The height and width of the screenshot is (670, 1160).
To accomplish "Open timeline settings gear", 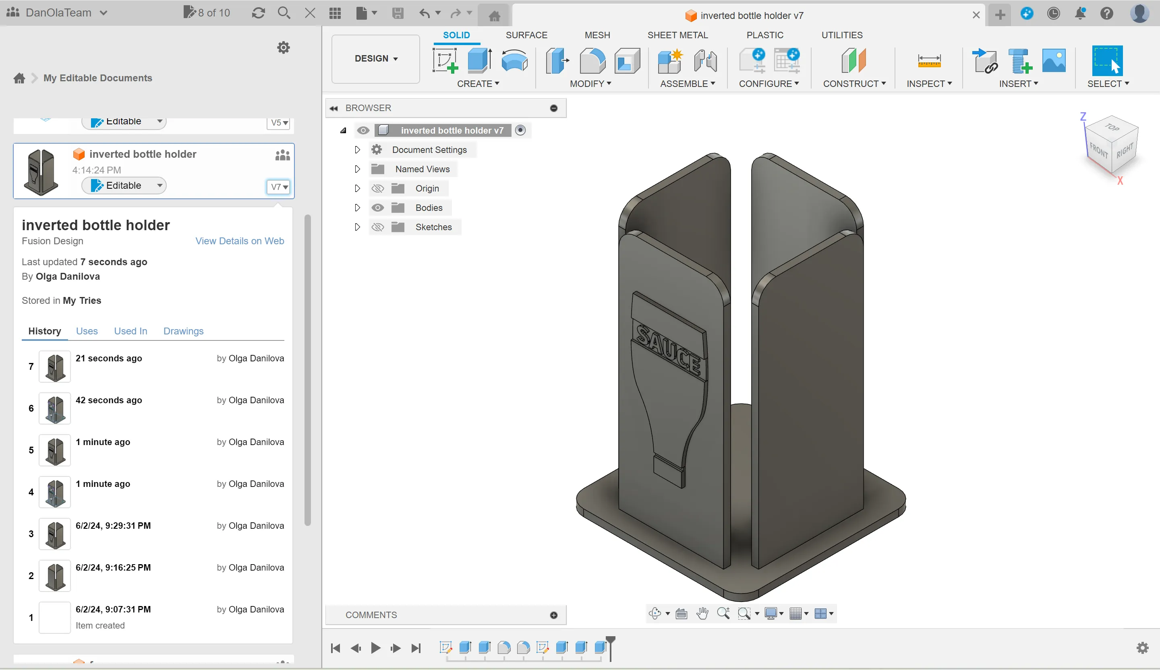I will click(x=1143, y=648).
